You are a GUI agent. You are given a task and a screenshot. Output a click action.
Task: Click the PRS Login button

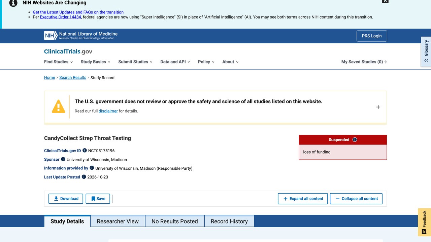(372, 36)
